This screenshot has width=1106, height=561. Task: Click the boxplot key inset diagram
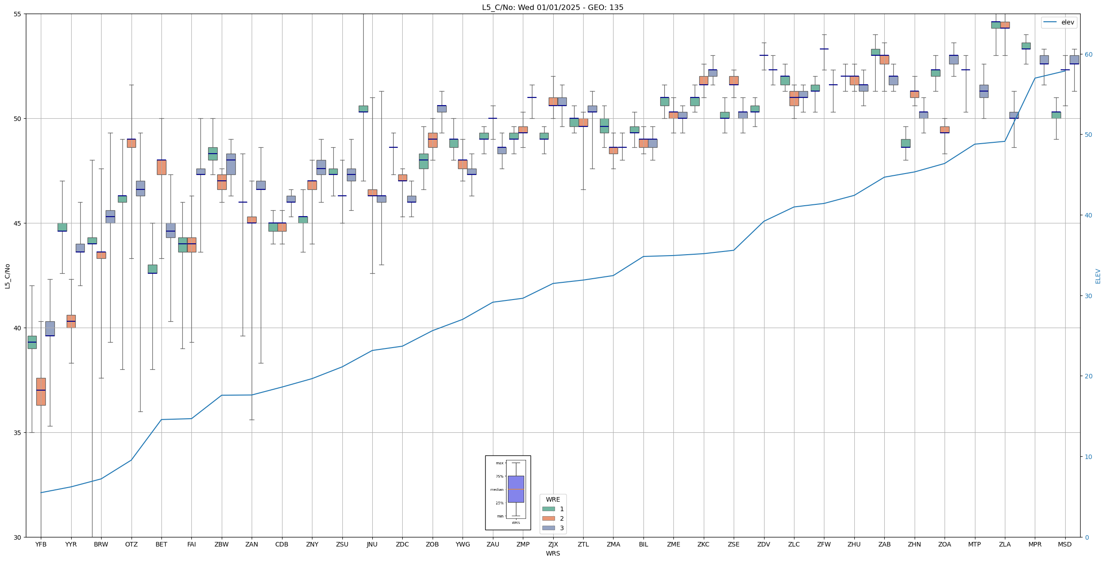508,493
